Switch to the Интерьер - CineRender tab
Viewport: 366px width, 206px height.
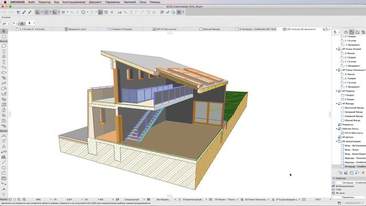tap(256, 29)
